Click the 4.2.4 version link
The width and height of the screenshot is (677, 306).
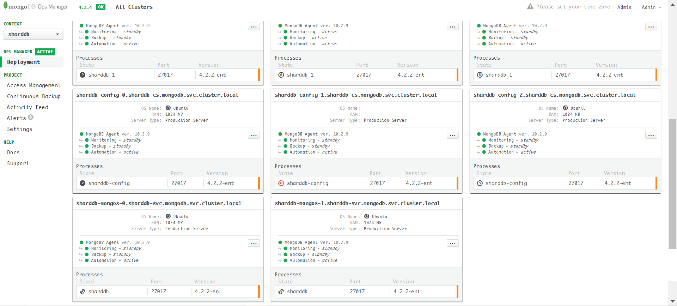tap(85, 7)
